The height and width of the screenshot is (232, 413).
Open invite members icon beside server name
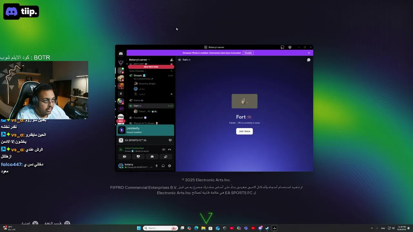click(171, 60)
